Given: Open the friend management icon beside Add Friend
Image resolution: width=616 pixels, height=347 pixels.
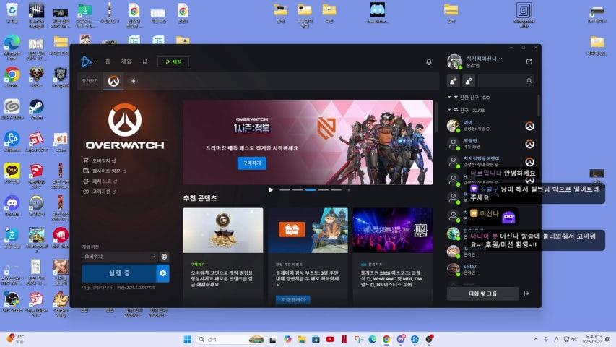Looking at the screenshot, I should [x=468, y=81].
